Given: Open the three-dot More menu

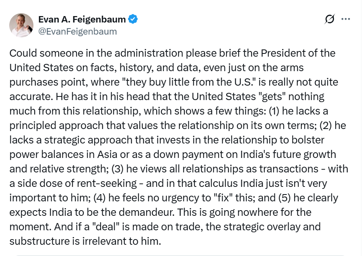Looking at the screenshot, I should pyautogui.click(x=345, y=19).
